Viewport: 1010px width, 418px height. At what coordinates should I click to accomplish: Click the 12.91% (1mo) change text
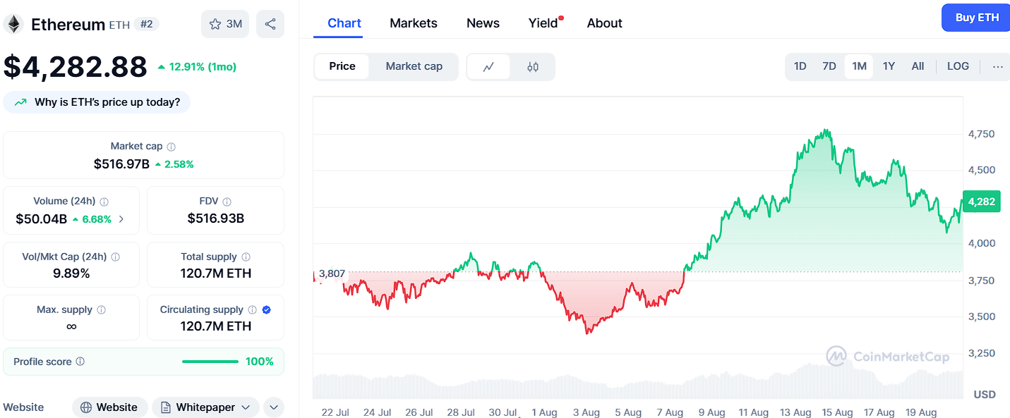pyautogui.click(x=203, y=67)
